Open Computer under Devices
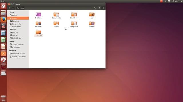Image resolution: width=183 pixels, height=102 pixels. click(18, 47)
